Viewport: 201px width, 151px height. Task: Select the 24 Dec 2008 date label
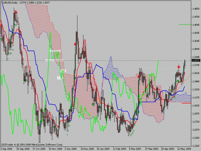tap(87, 149)
